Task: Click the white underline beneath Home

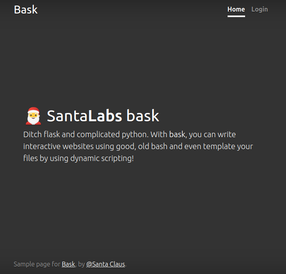Action: click(236, 16)
